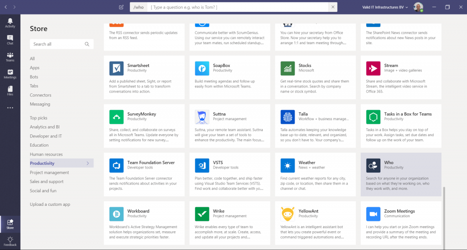Viewport: 467px width, 250px height.
Task: Open the Social and fun category
Action: 43,190
